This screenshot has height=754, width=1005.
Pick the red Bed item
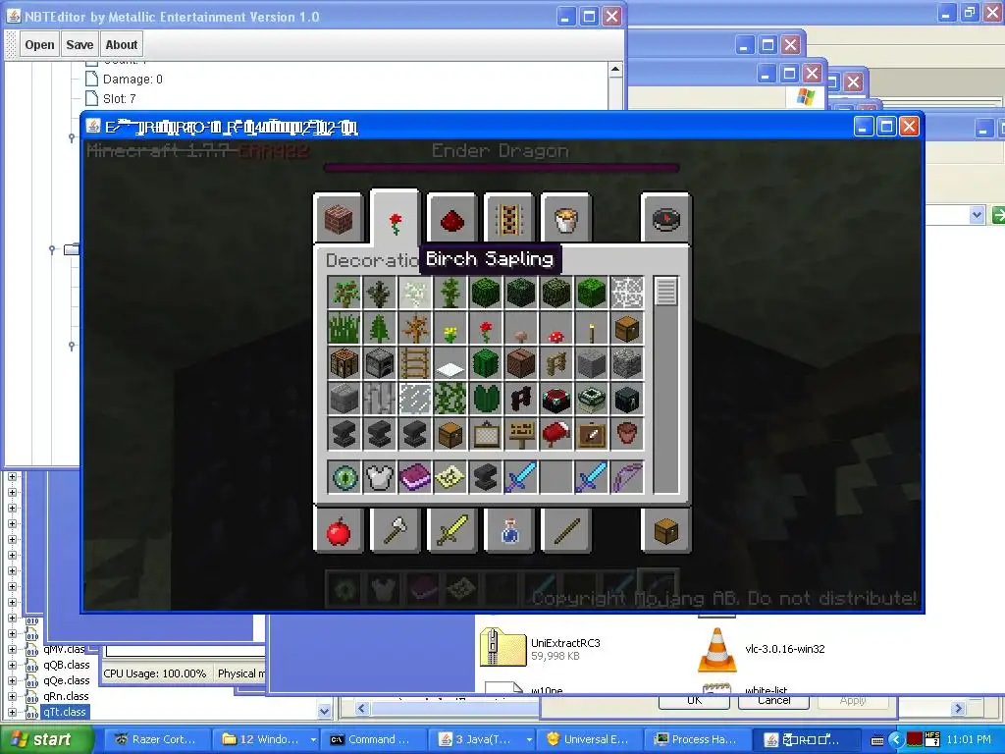point(556,434)
